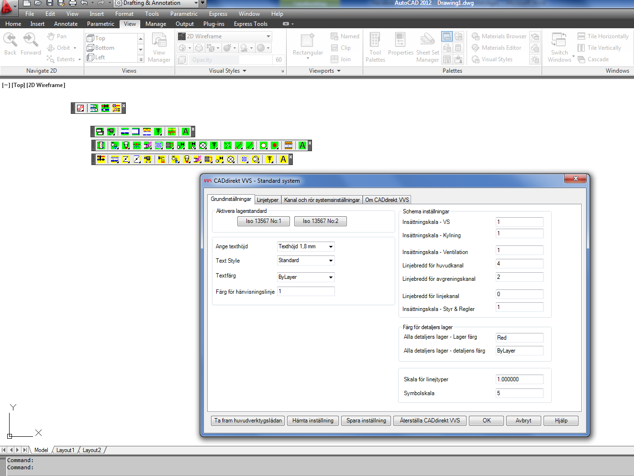This screenshot has width=634, height=476.
Task: Click the green red-dot circle icon
Action: [275, 145]
